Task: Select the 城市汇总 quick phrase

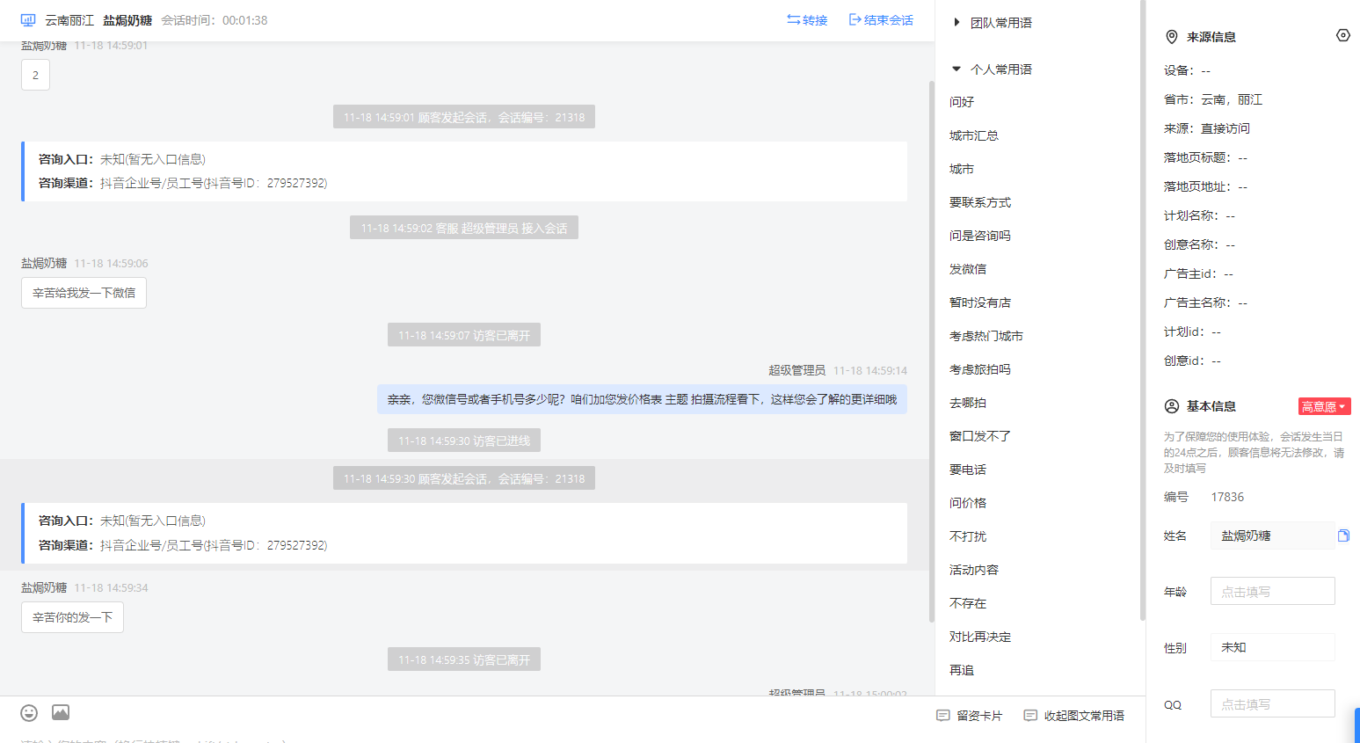Action: click(974, 135)
